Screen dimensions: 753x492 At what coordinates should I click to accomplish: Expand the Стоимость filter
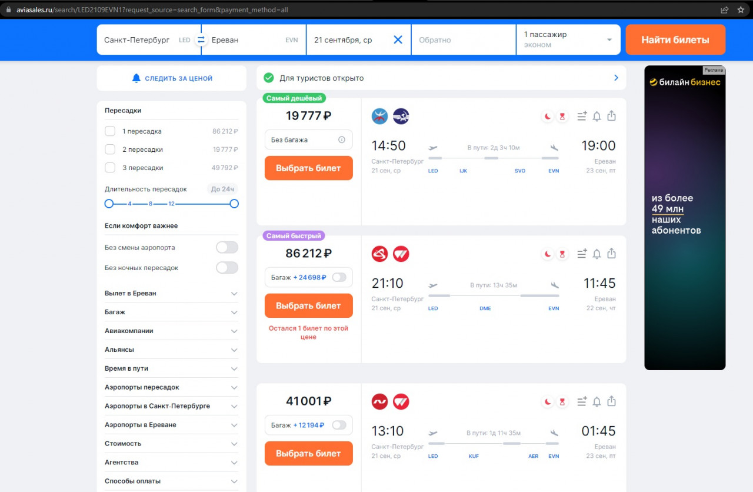pos(171,444)
